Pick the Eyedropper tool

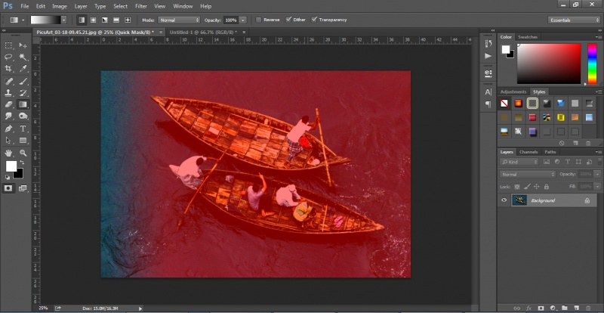(23, 68)
